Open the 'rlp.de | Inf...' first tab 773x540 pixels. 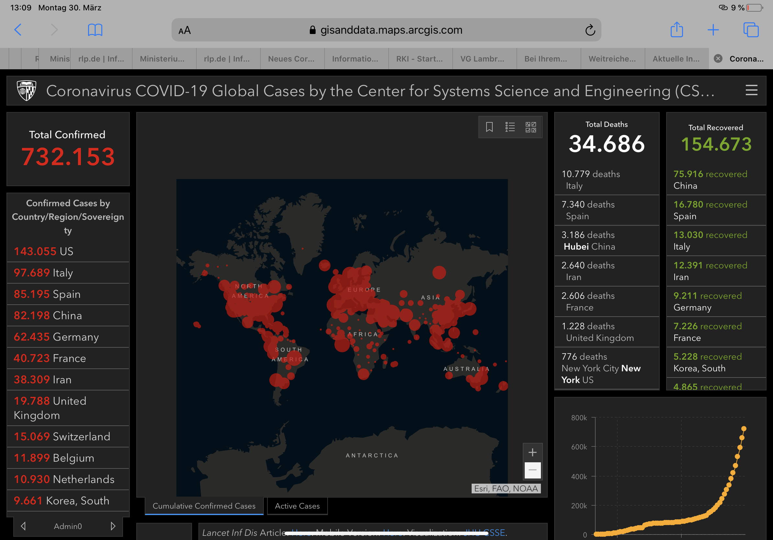(101, 59)
